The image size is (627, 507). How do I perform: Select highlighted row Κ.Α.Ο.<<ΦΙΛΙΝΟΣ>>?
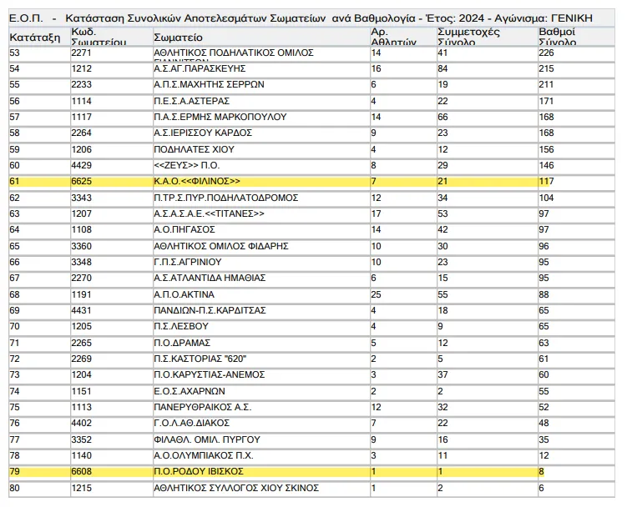point(311,182)
